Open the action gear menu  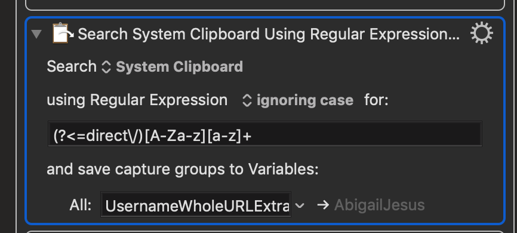click(481, 33)
